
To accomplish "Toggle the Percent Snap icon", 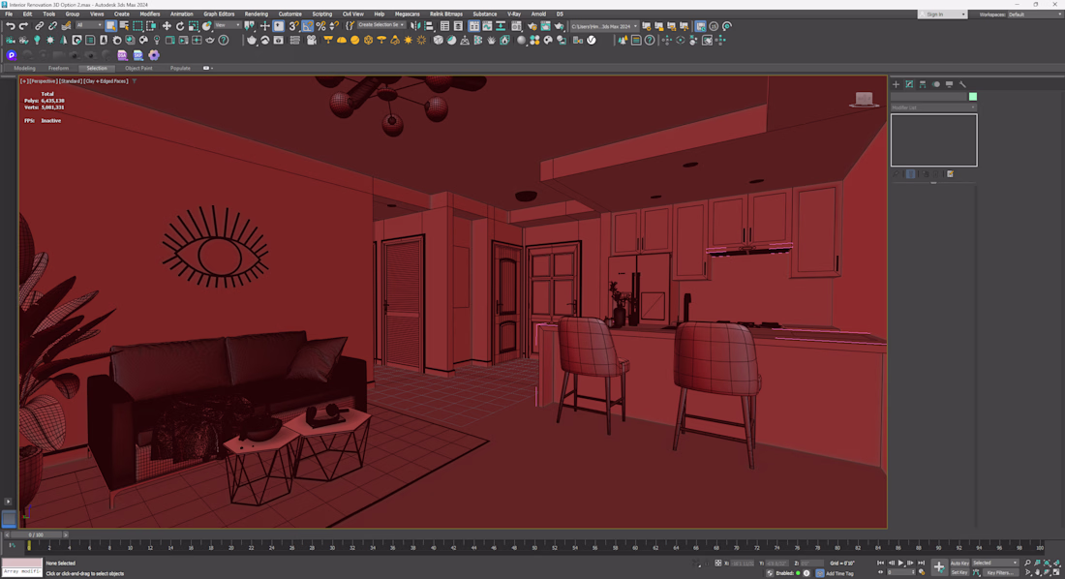I will pos(320,26).
